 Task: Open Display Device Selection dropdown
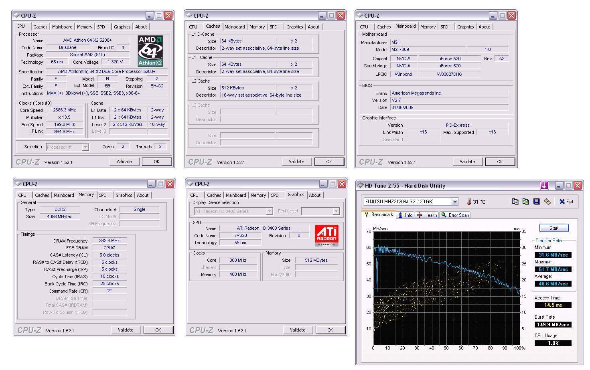point(270,211)
